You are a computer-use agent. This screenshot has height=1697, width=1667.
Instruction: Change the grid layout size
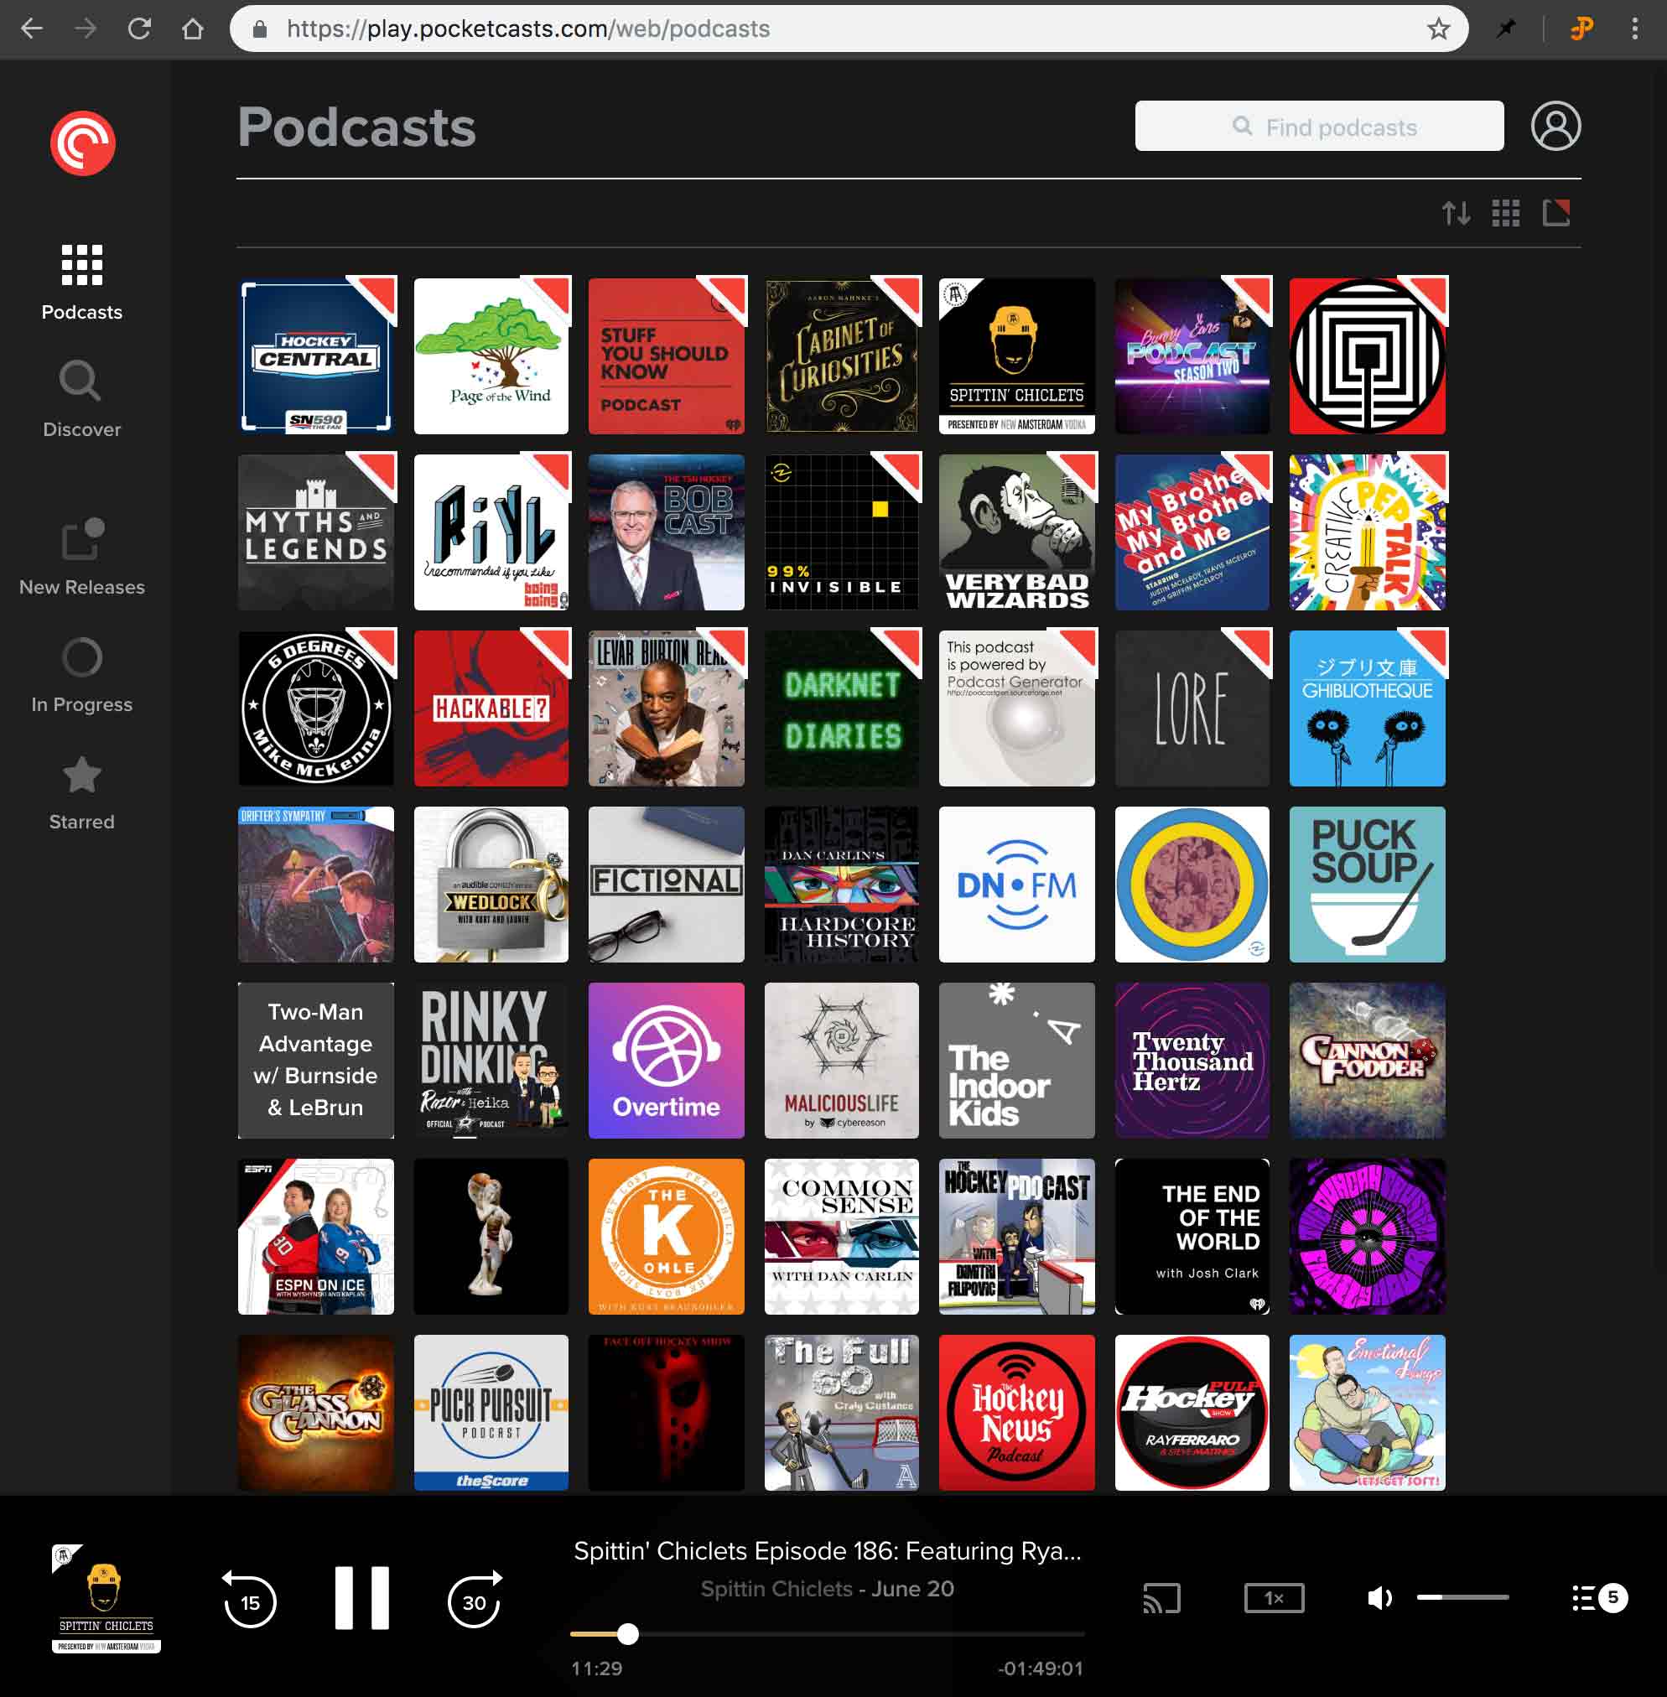(1506, 213)
